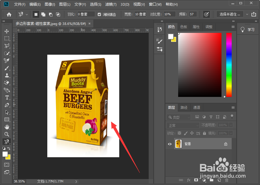Choose Subtract from selection mode
This screenshot has width=260, height=185.
click(51, 14)
